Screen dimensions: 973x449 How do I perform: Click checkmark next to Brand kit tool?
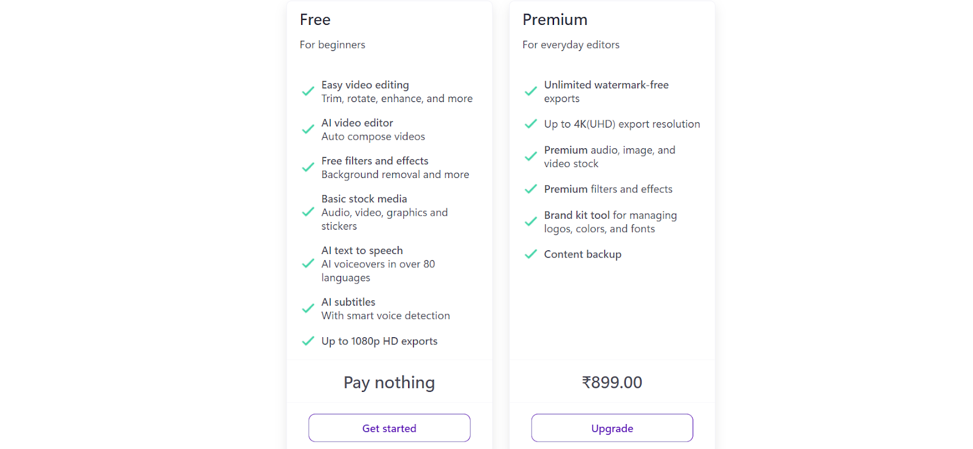[x=531, y=222]
